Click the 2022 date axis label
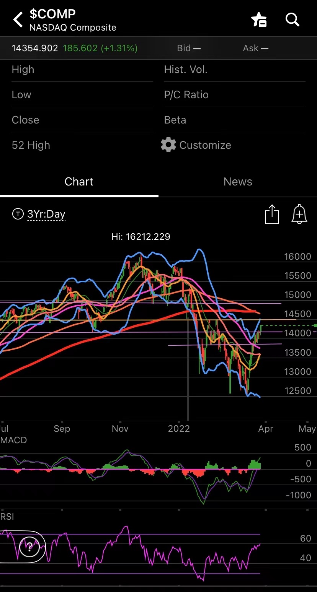Image resolution: width=317 pixels, height=592 pixels. tap(179, 428)
